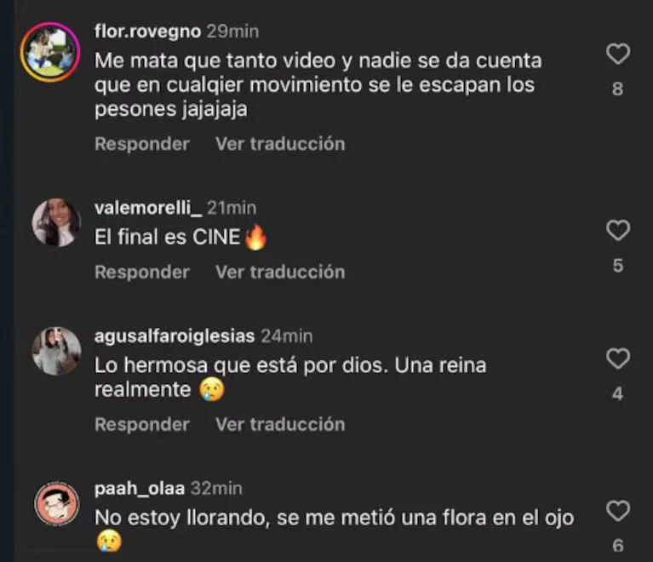Like paah_olaa's comment with the heart
The width and height of the screenshot is (653, 562).
click(x=618, y=511)
